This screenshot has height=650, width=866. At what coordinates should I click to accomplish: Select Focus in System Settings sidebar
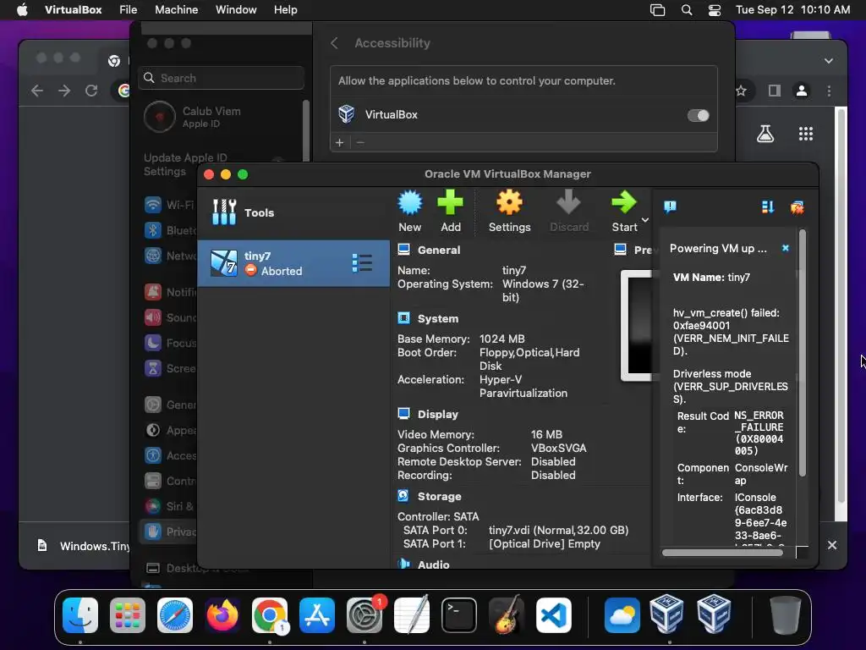pos(169,343)
